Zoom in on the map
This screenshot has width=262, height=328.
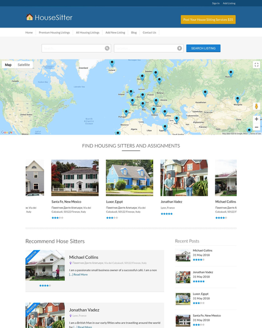(256, 119)
